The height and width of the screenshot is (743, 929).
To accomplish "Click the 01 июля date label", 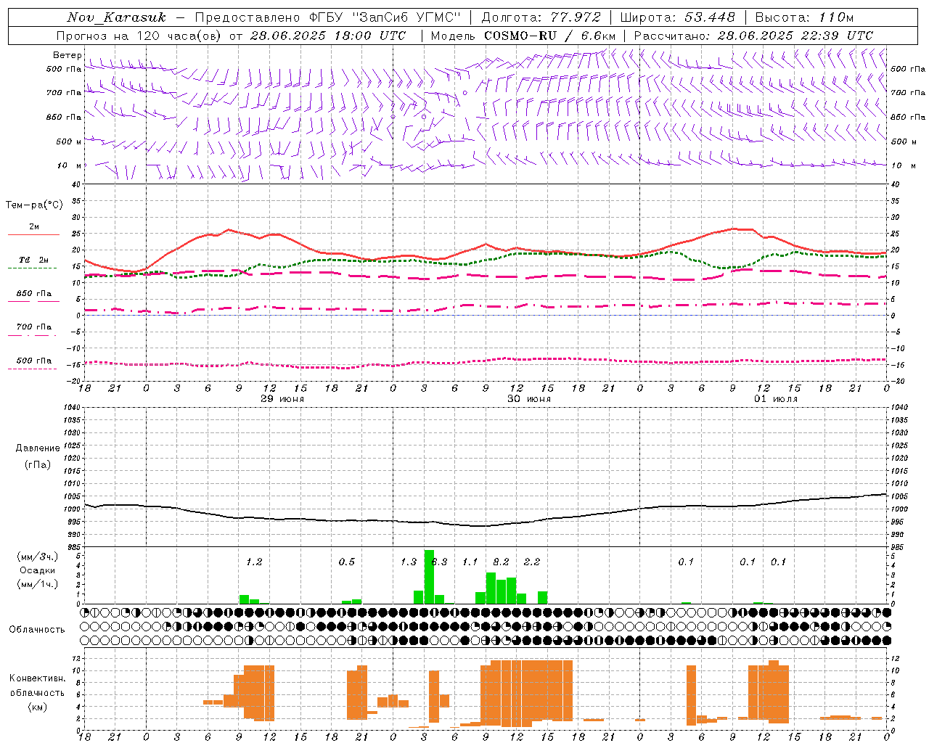I will click(x=776, y=399).
